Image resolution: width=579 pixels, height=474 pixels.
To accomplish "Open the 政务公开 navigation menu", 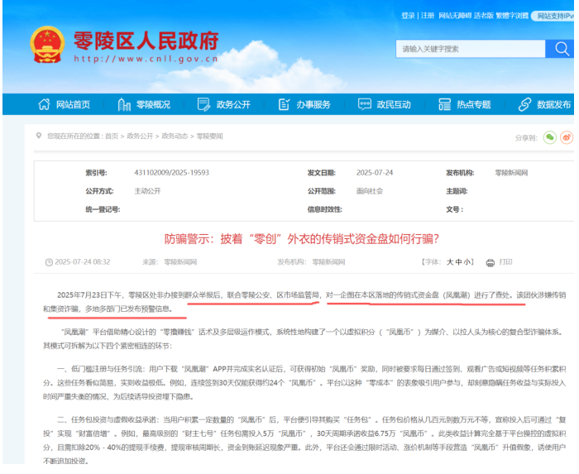I will [224, 105].
